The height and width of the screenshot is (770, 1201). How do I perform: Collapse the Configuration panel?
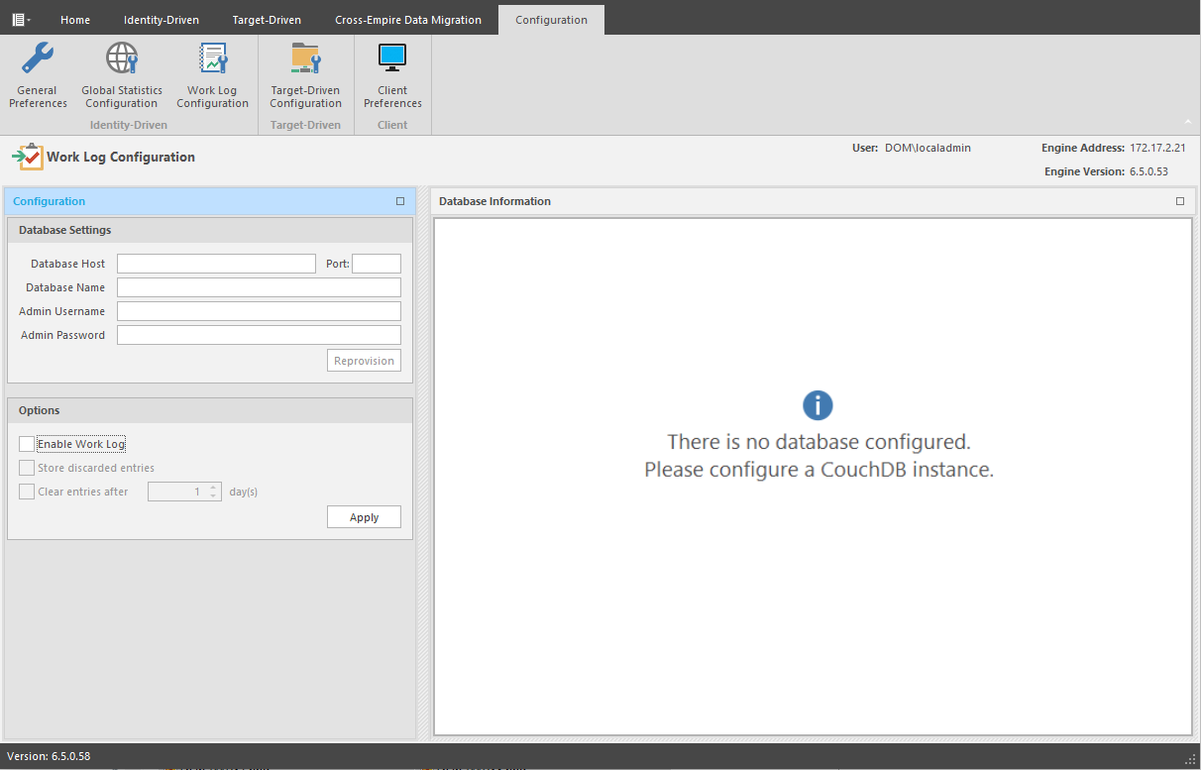point(399,200)
